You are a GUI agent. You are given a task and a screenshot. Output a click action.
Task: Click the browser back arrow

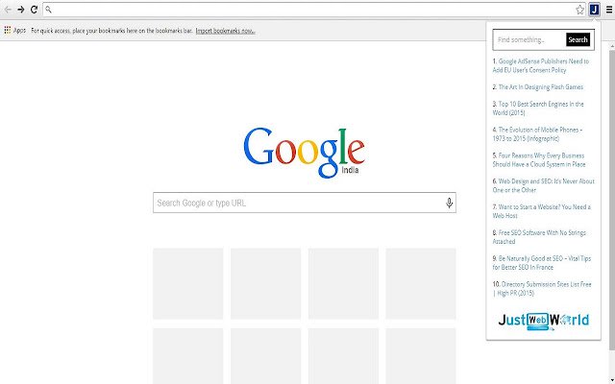point(8,10)
